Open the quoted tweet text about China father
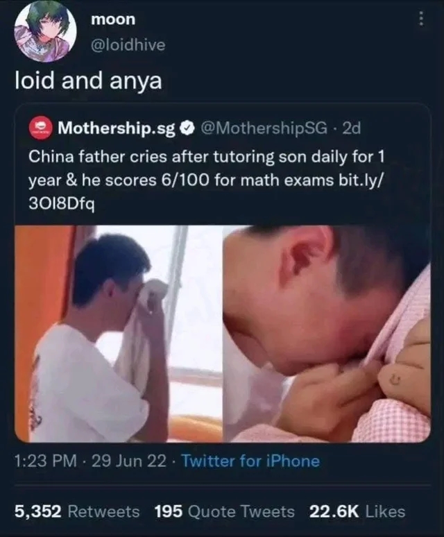 pos(207,180)
